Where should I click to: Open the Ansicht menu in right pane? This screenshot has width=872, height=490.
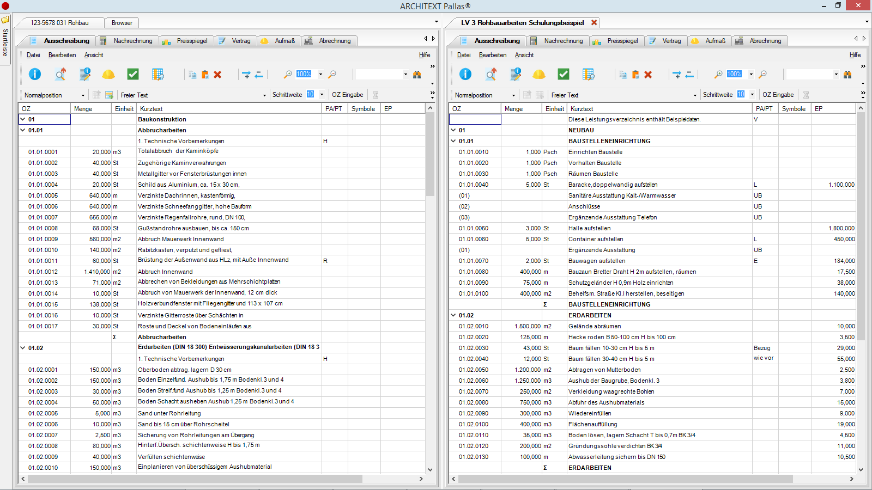click(x=524, y=55)
